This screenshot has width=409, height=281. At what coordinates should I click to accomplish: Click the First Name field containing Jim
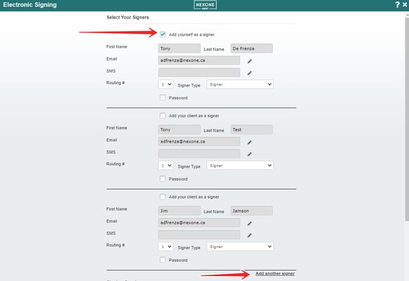pos(179,211)
